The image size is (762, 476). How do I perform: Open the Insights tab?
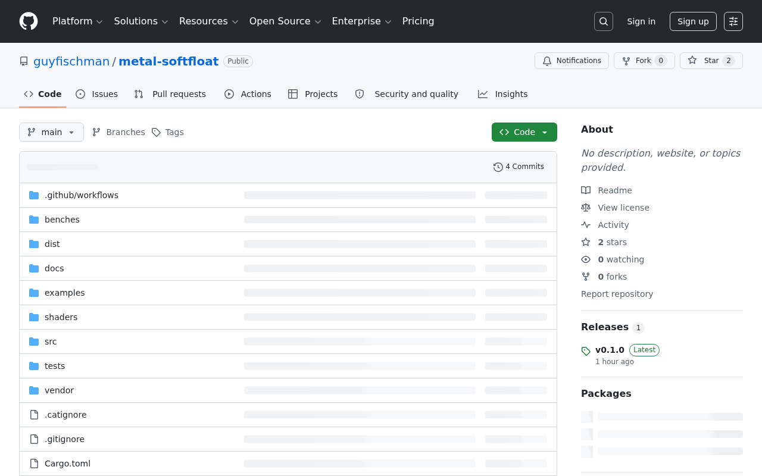(x=503, y=94)
